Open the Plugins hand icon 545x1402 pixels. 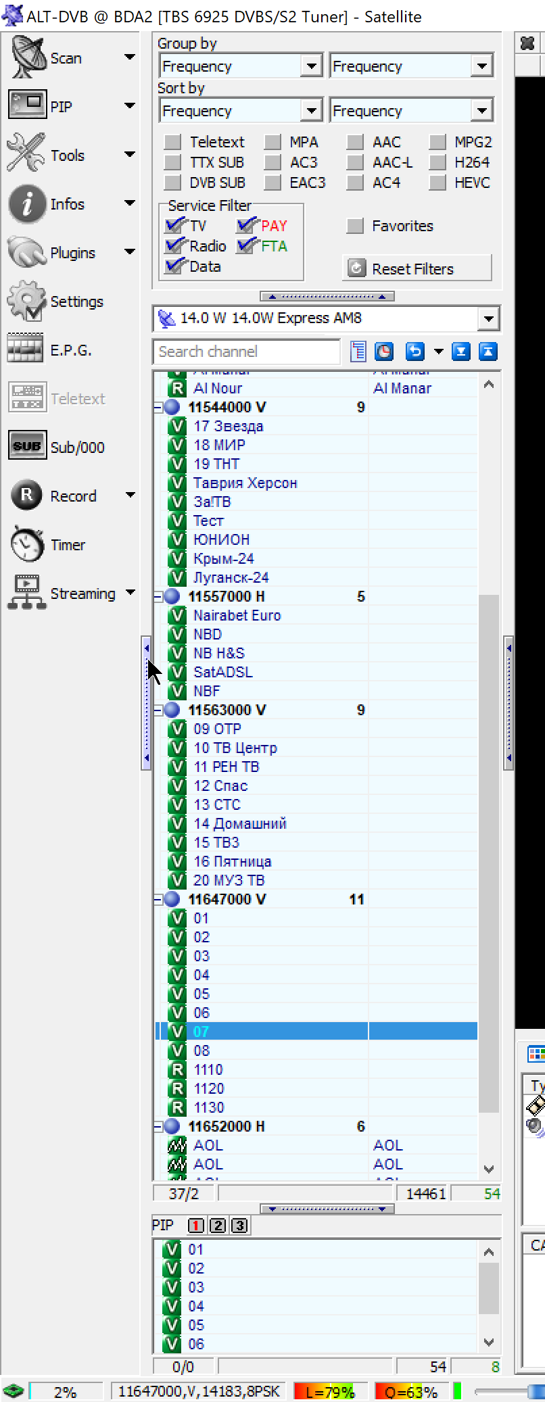point(27,252)
